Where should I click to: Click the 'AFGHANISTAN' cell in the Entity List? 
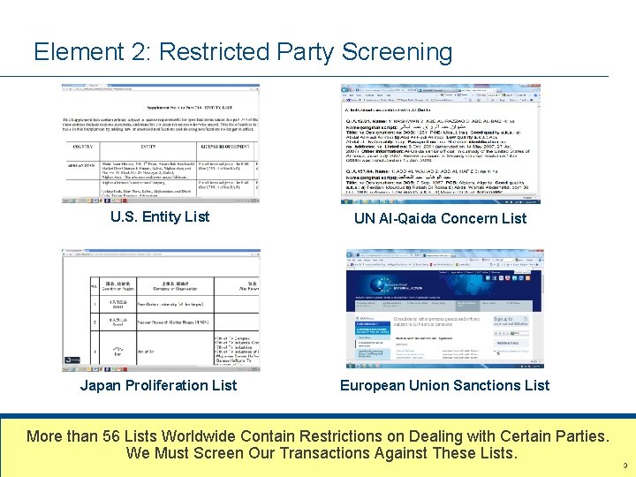[81, 165]
